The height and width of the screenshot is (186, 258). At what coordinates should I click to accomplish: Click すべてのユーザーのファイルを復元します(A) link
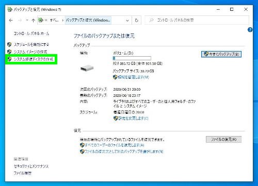tap(115, 145)
